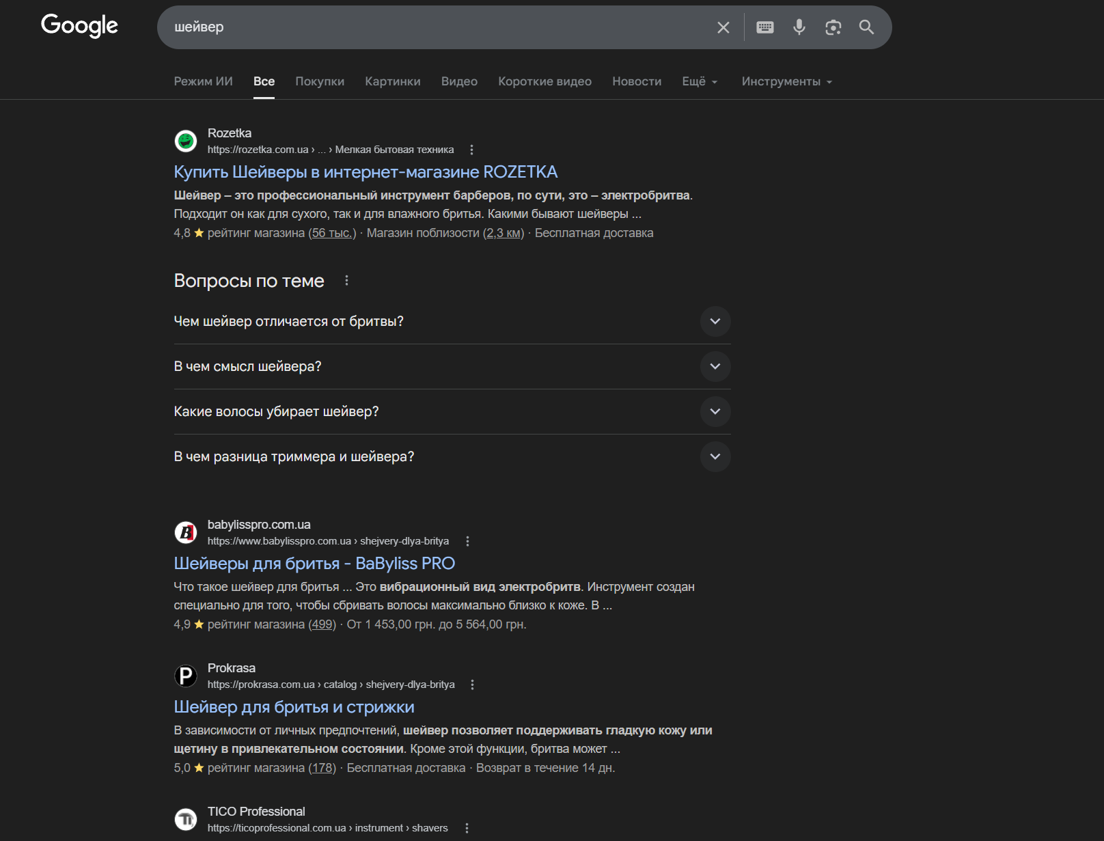Screen dimensions: 1104x841
Task: Switch to the Картинки tab
Action: tap(393, 82)
